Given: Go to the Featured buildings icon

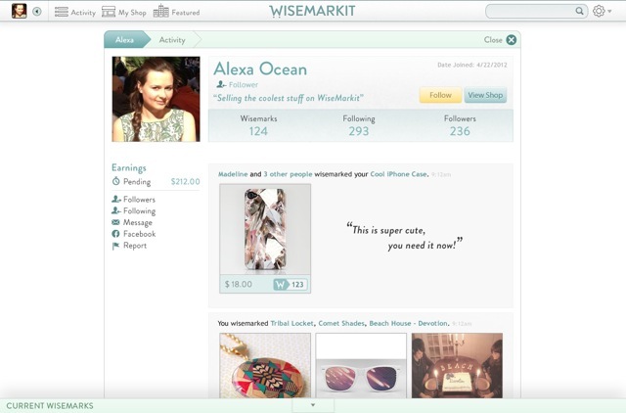Looking at the screenshot, I should 160,12.
